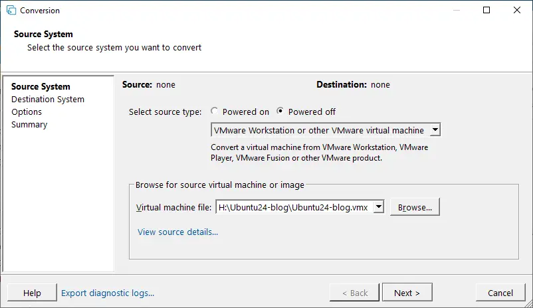Open the View source details link
The image size is (533, 308).
tap(178, 232)
